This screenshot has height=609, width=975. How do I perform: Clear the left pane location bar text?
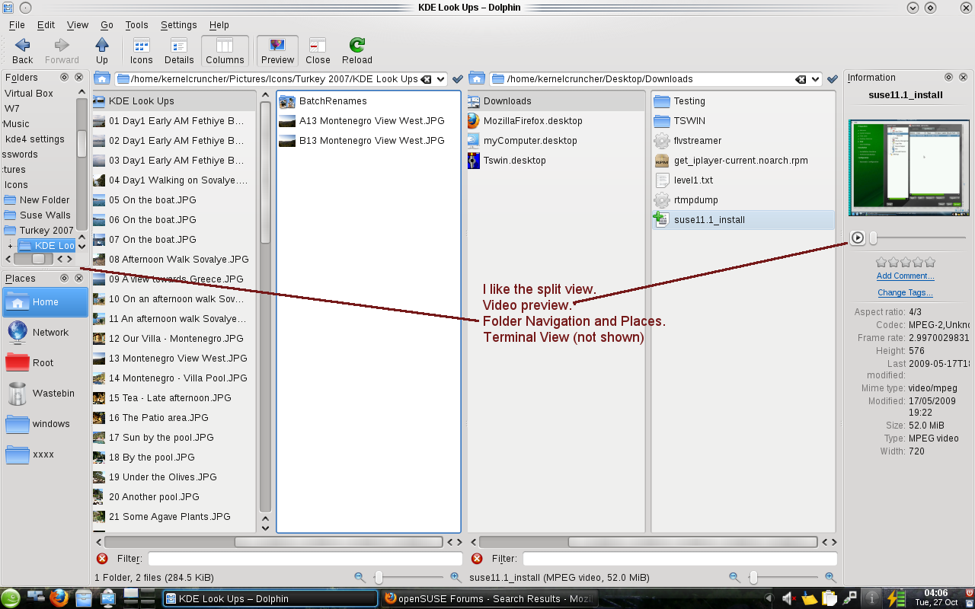(427, 79)
